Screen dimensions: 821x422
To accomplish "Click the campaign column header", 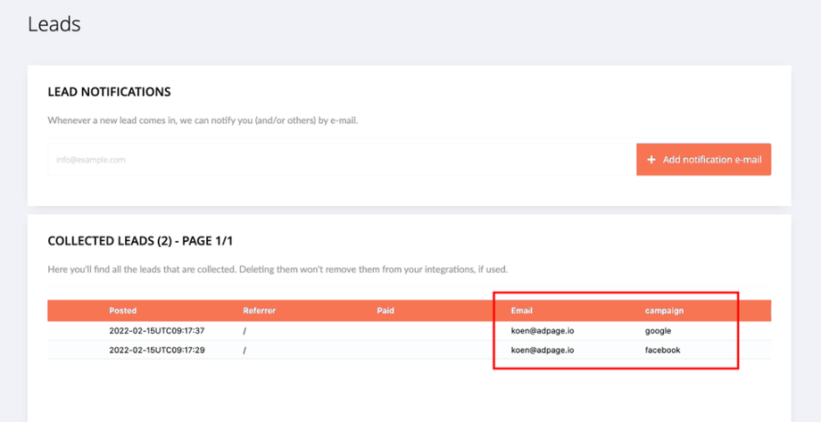I will point(665,310).
